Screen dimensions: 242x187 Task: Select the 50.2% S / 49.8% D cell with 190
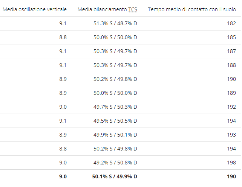pyautogui.click(x=115, y=79)
